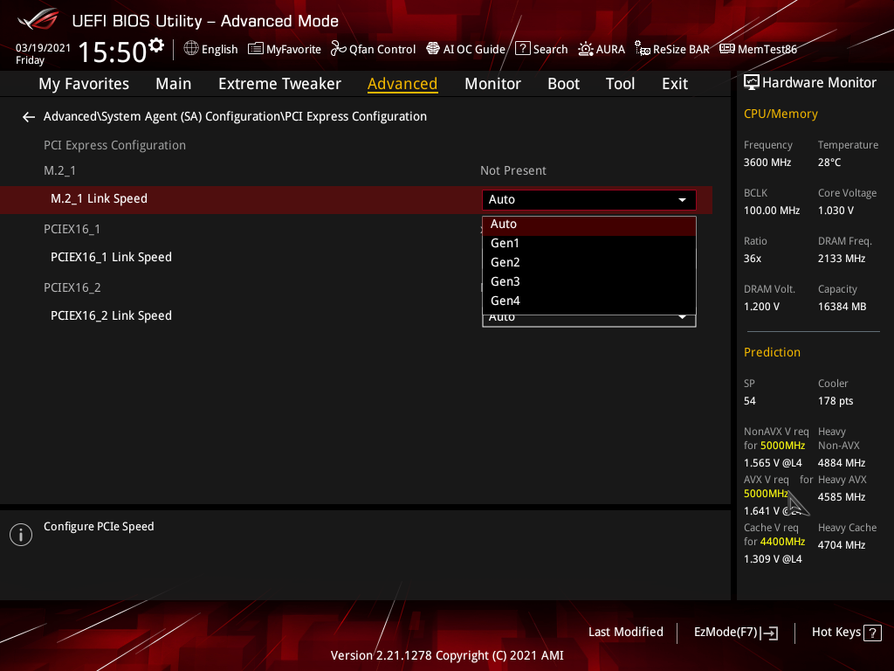This screenshot has width=894, height=671.
Task: Open the Extreme Tweaker tab
Action: pyautogui.click(x=279, y=84)
